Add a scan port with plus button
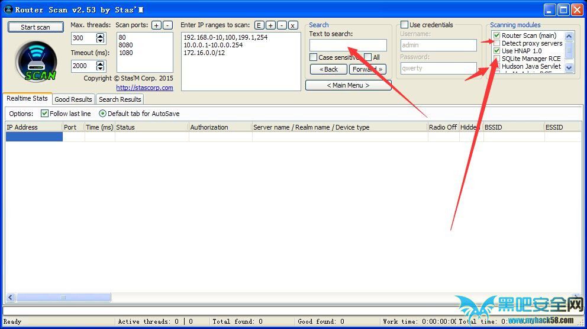The height and width of the screenshot is (329, 587). pos(156,25)
